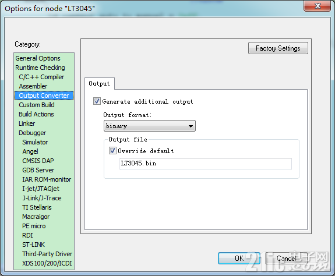
Task: Close the Options dialog window
Action: [x=318, y=6]
